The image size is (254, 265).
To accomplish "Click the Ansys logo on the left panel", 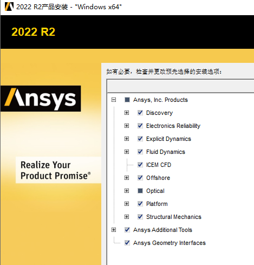I will tap(41, 99).
